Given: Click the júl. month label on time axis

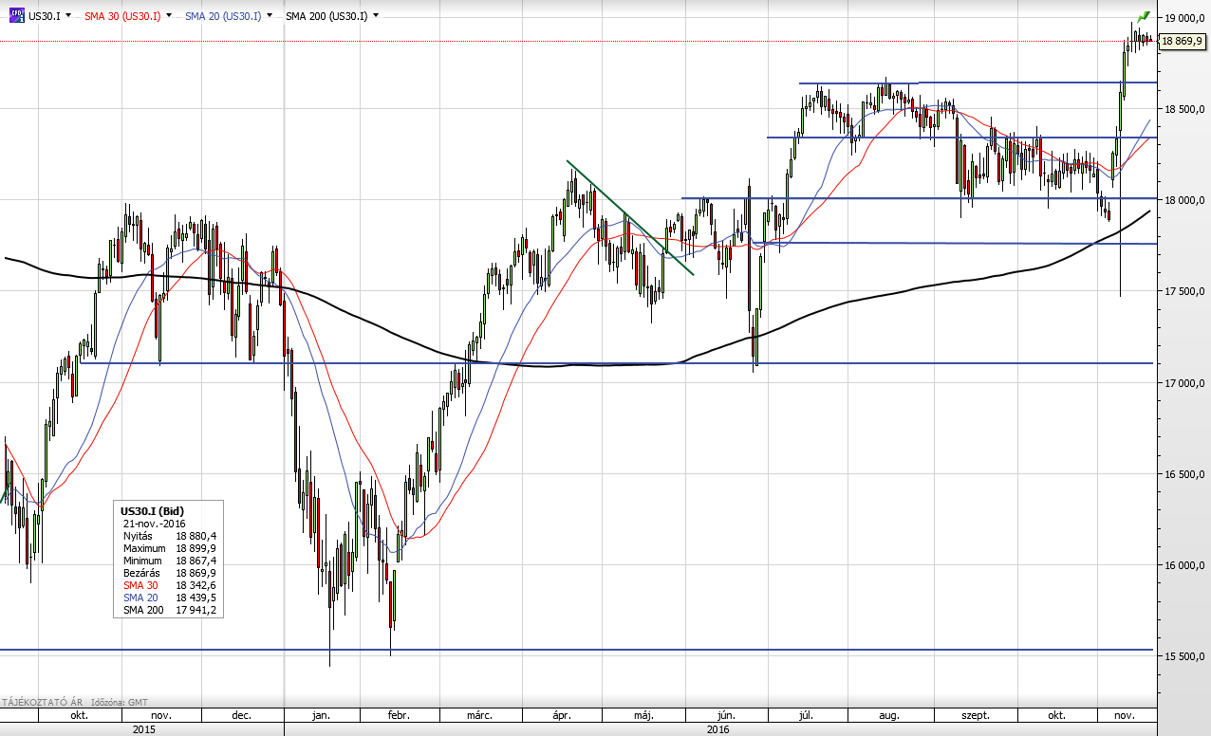Looking at the screenshot, I should click(x=808, y=715).
